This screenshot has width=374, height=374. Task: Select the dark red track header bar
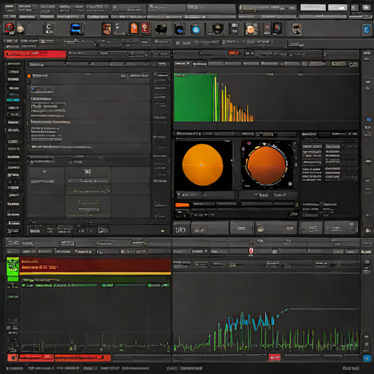click(x=95, y=265)
